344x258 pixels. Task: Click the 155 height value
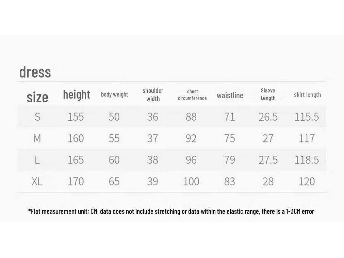(76, 117)
